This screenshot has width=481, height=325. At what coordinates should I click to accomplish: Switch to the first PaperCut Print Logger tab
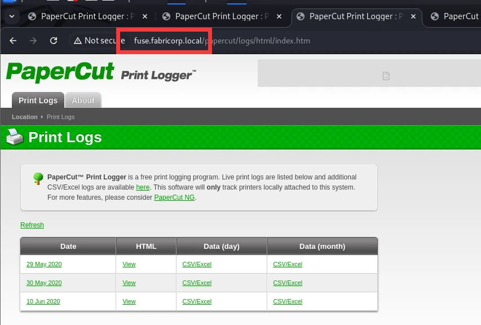coord(87,16)
